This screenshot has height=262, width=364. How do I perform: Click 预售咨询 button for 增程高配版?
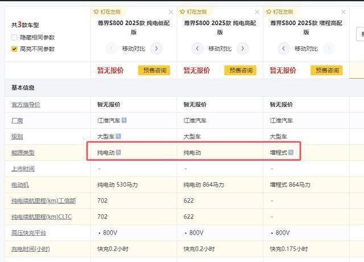(x=326, y=71)
